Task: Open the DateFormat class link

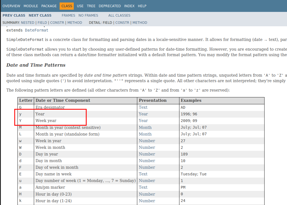Action: [x=36, y=30]
